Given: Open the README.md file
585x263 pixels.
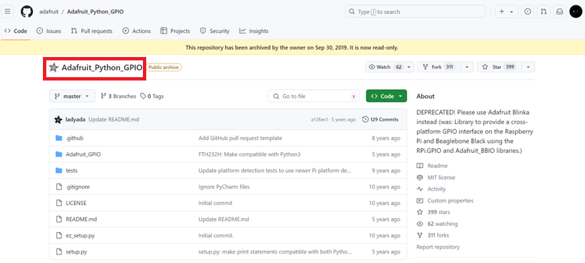Looking at the screenshot, I should pos(81,219).
